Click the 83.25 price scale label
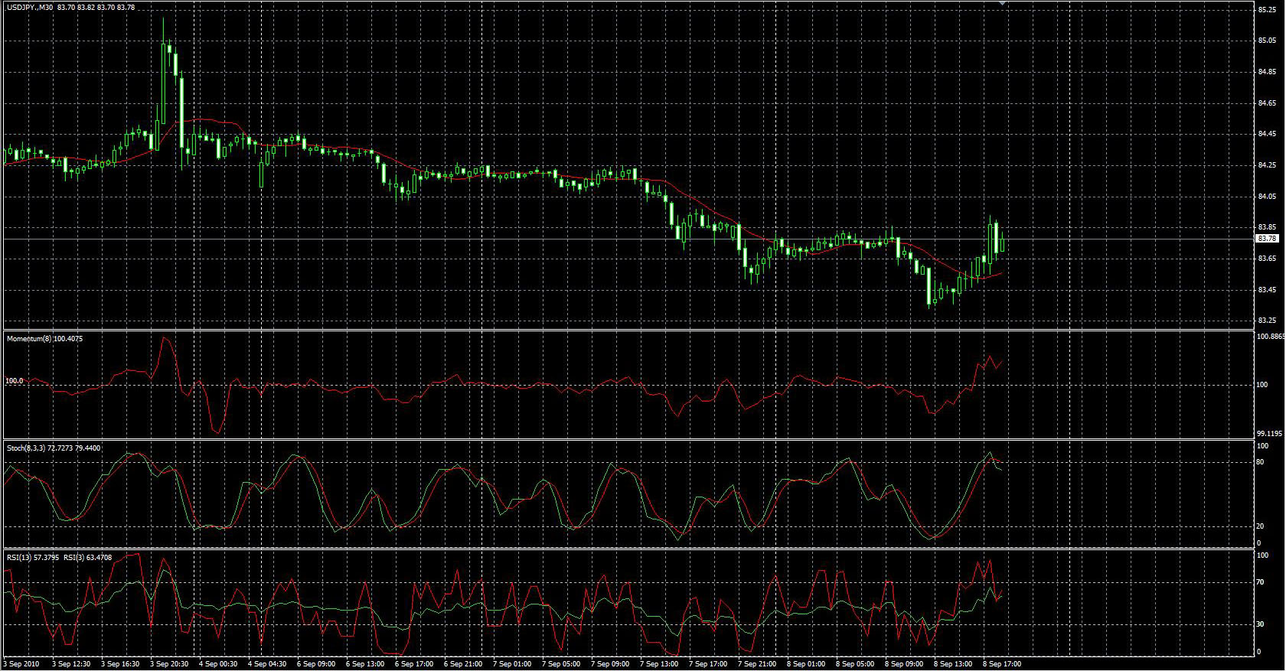This screenshot has width=1286, height=671. (x=1267, y=321)
